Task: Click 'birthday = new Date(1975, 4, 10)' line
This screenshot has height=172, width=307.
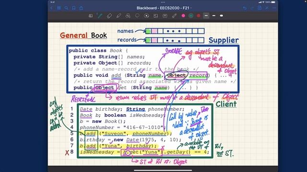Action: 130,140
